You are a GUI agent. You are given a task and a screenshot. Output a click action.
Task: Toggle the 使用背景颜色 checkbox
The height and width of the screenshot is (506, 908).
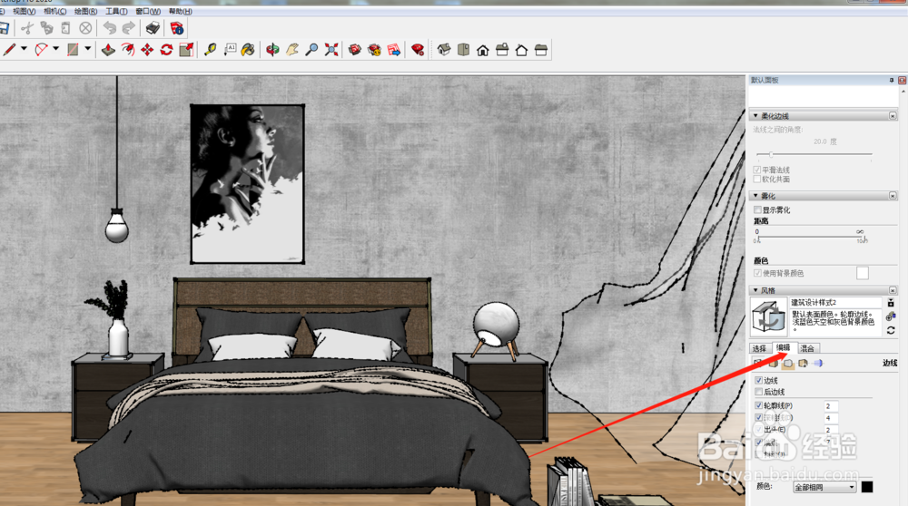coord(757,273)
